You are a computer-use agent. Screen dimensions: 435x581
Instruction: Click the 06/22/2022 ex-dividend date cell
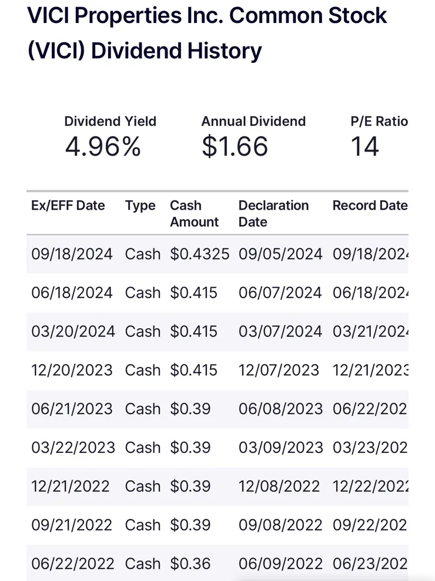tap(73, 564)
